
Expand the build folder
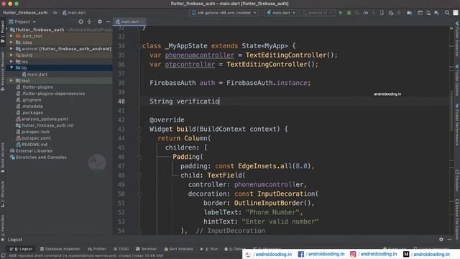11,55
